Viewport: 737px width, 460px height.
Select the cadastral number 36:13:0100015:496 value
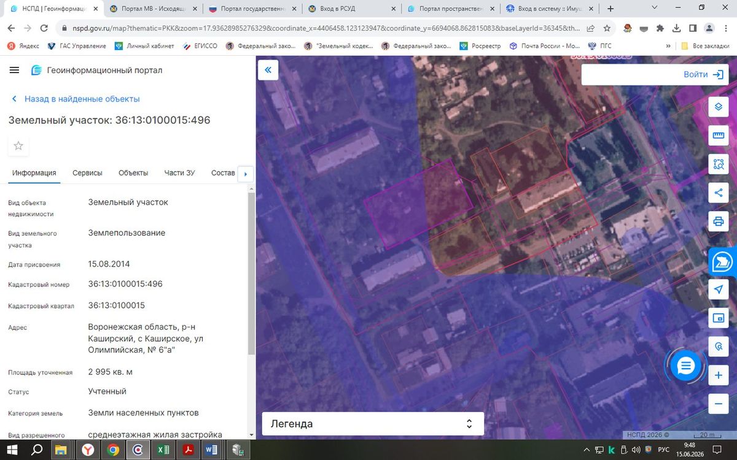click(125, 284)
